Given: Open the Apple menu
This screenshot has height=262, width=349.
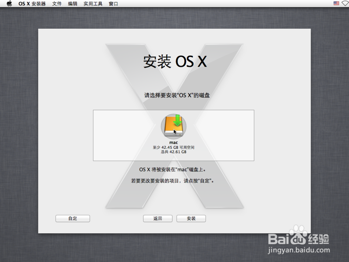Looking at the screenshot, I should point(9,3).
